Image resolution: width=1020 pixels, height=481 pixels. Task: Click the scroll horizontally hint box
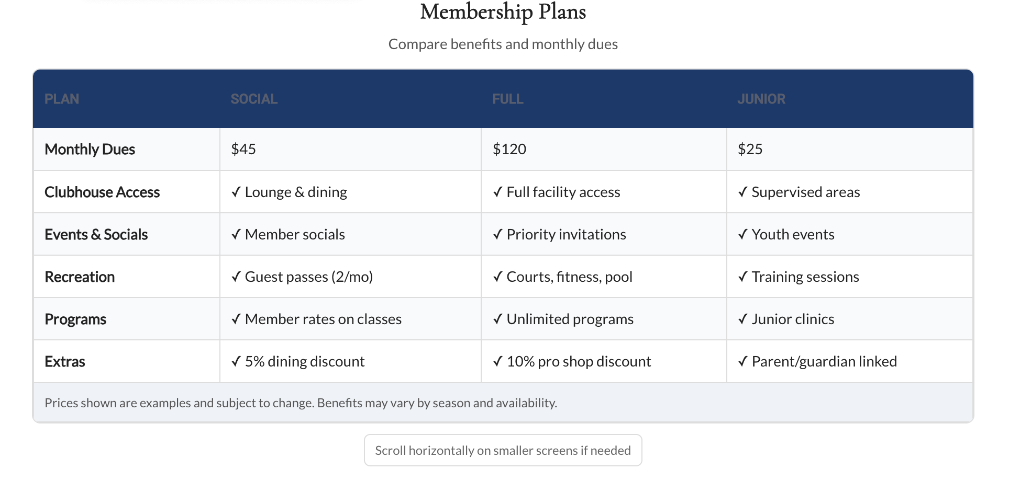[x=503, y=451]
